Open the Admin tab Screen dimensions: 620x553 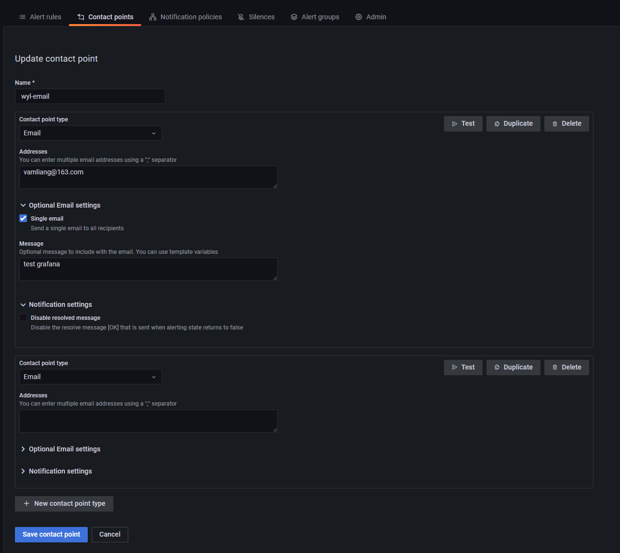pos(371,17)
